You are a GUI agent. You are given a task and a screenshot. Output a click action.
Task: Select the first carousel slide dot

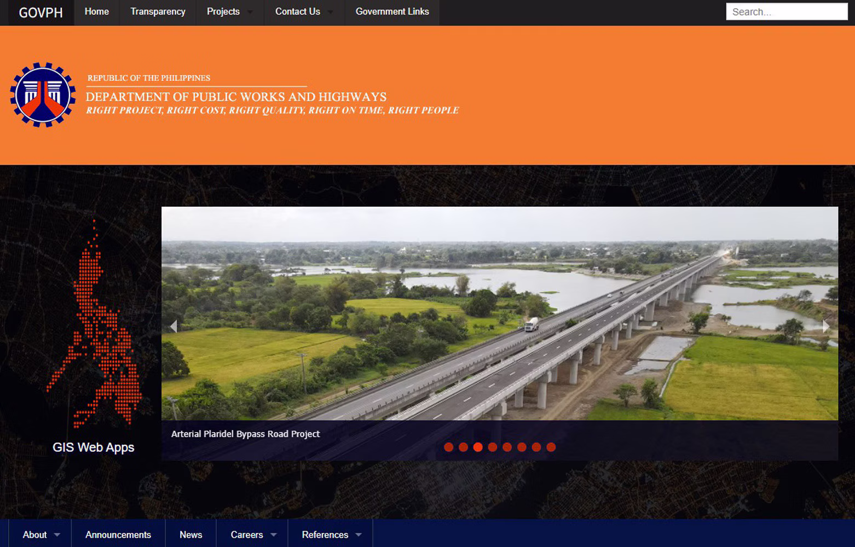point(448,447)
